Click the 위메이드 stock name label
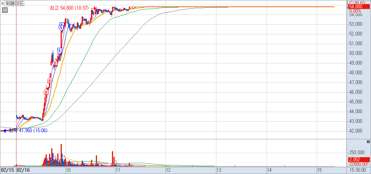Screen dimensions: 371x174 [x=15, y=3]
